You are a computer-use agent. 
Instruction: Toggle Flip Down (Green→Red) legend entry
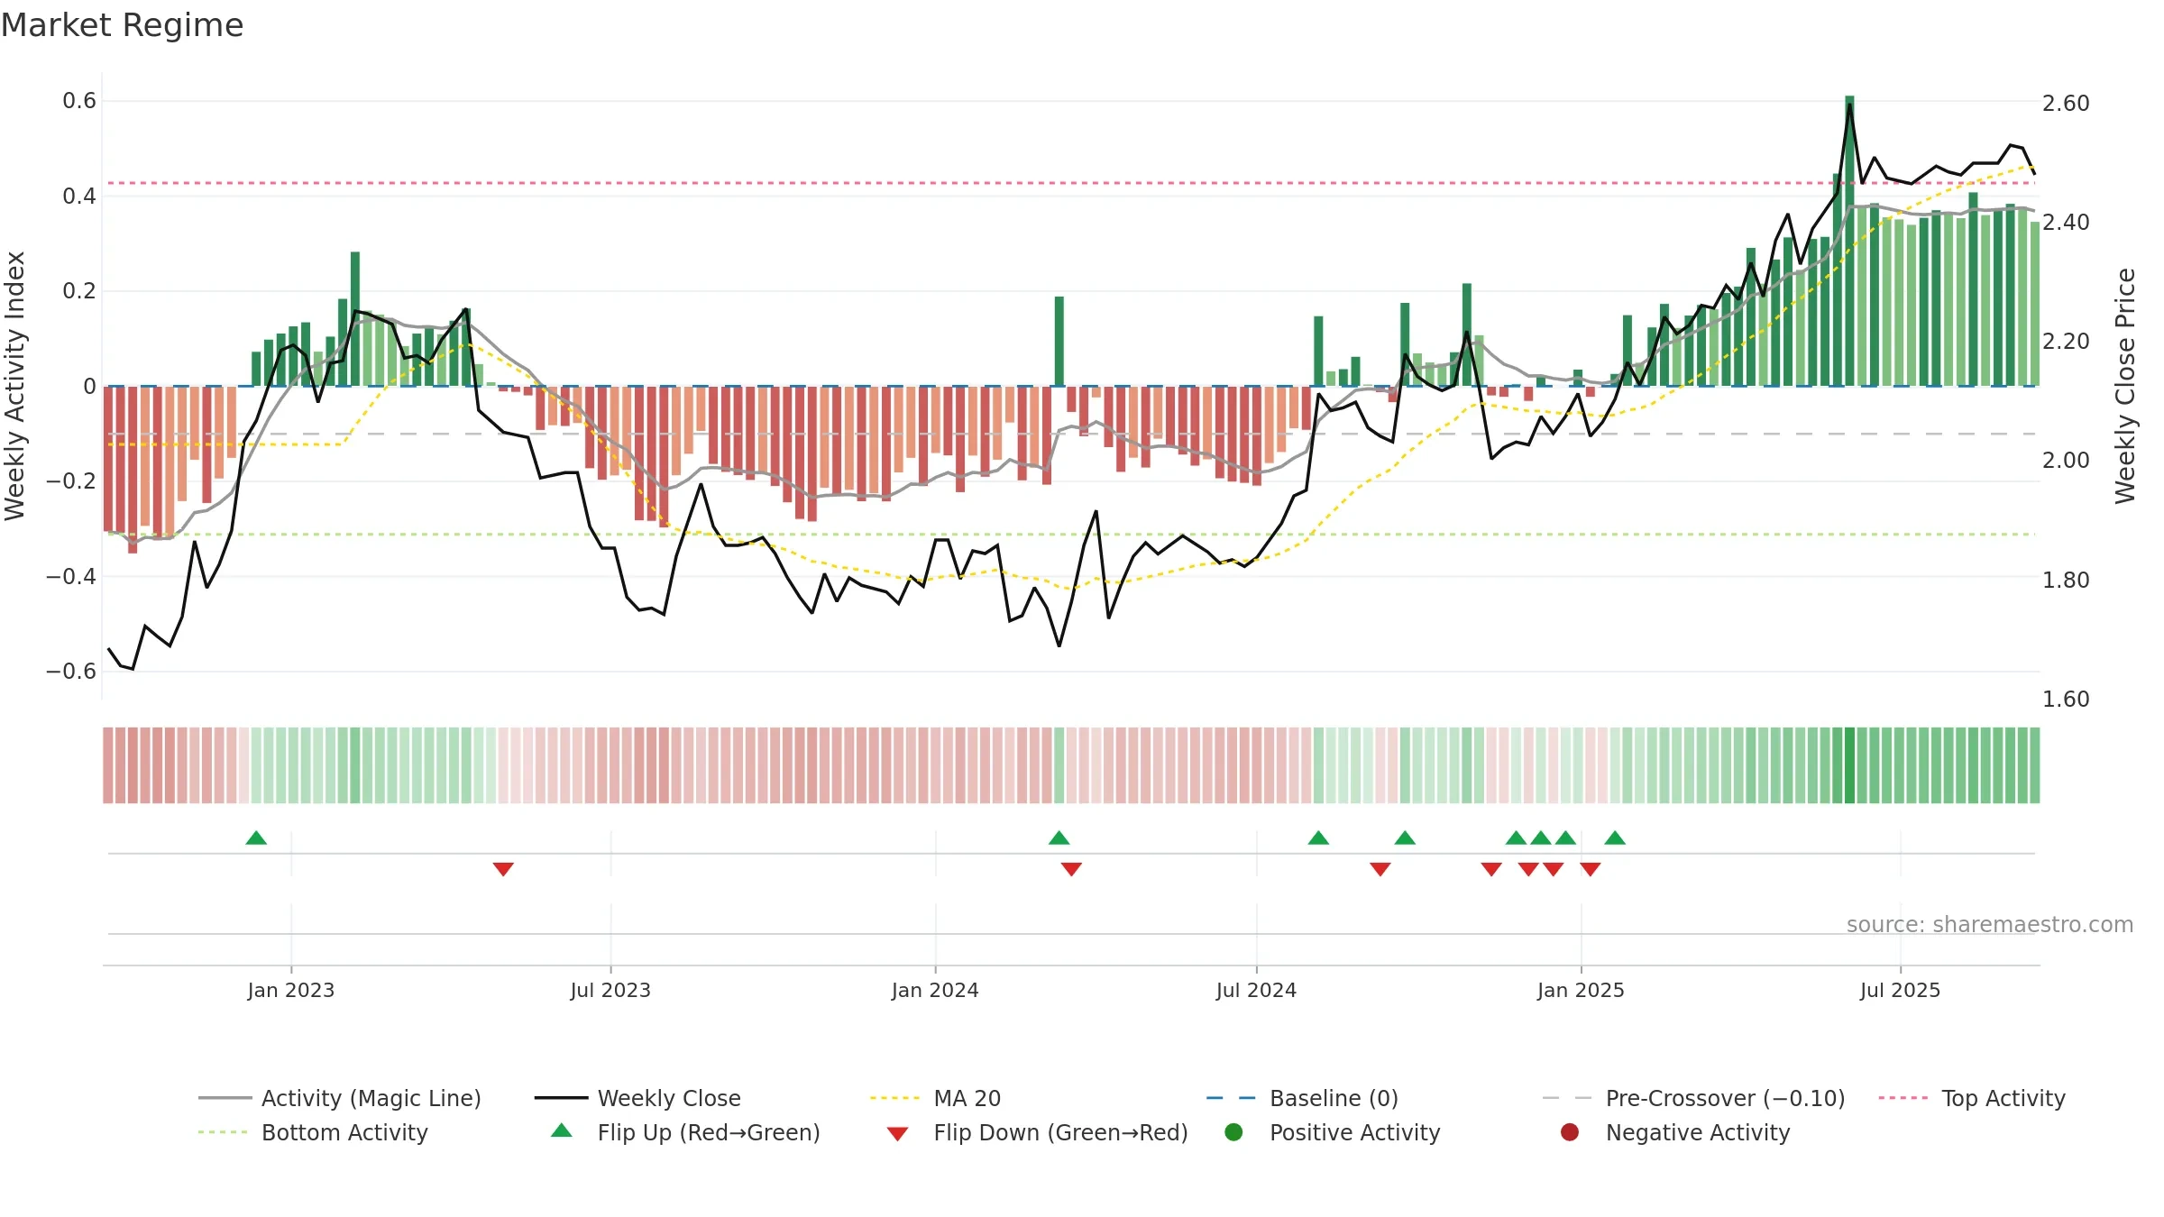click(x=1037, y=1132)
